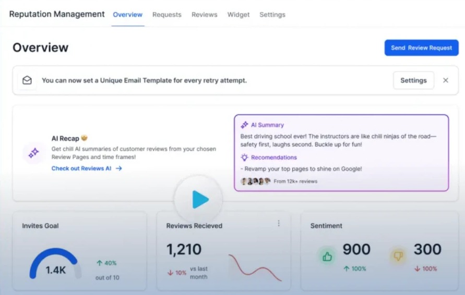Go to the Reviews tab
This screenshot has width=465, height=295.
click(205, 15)
